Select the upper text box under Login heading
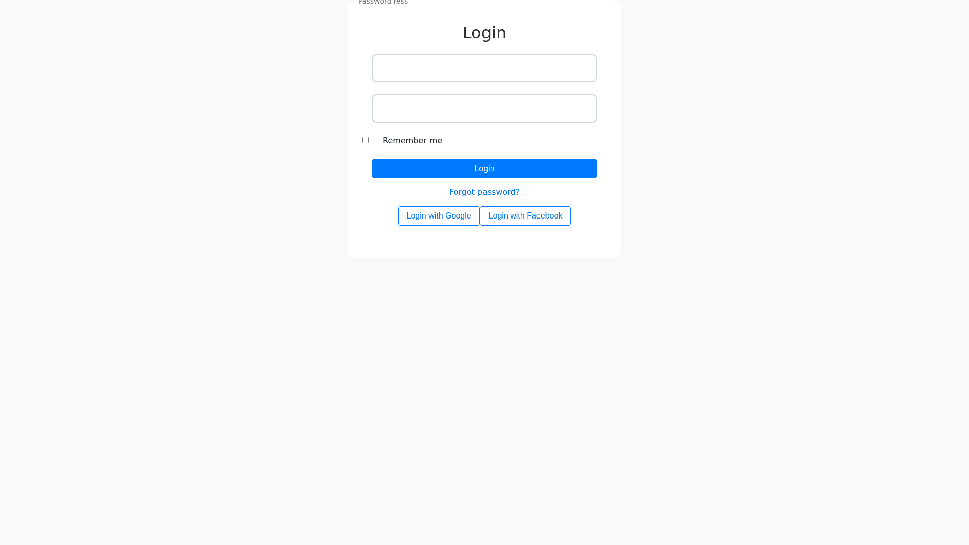 [x=484, y=68]
